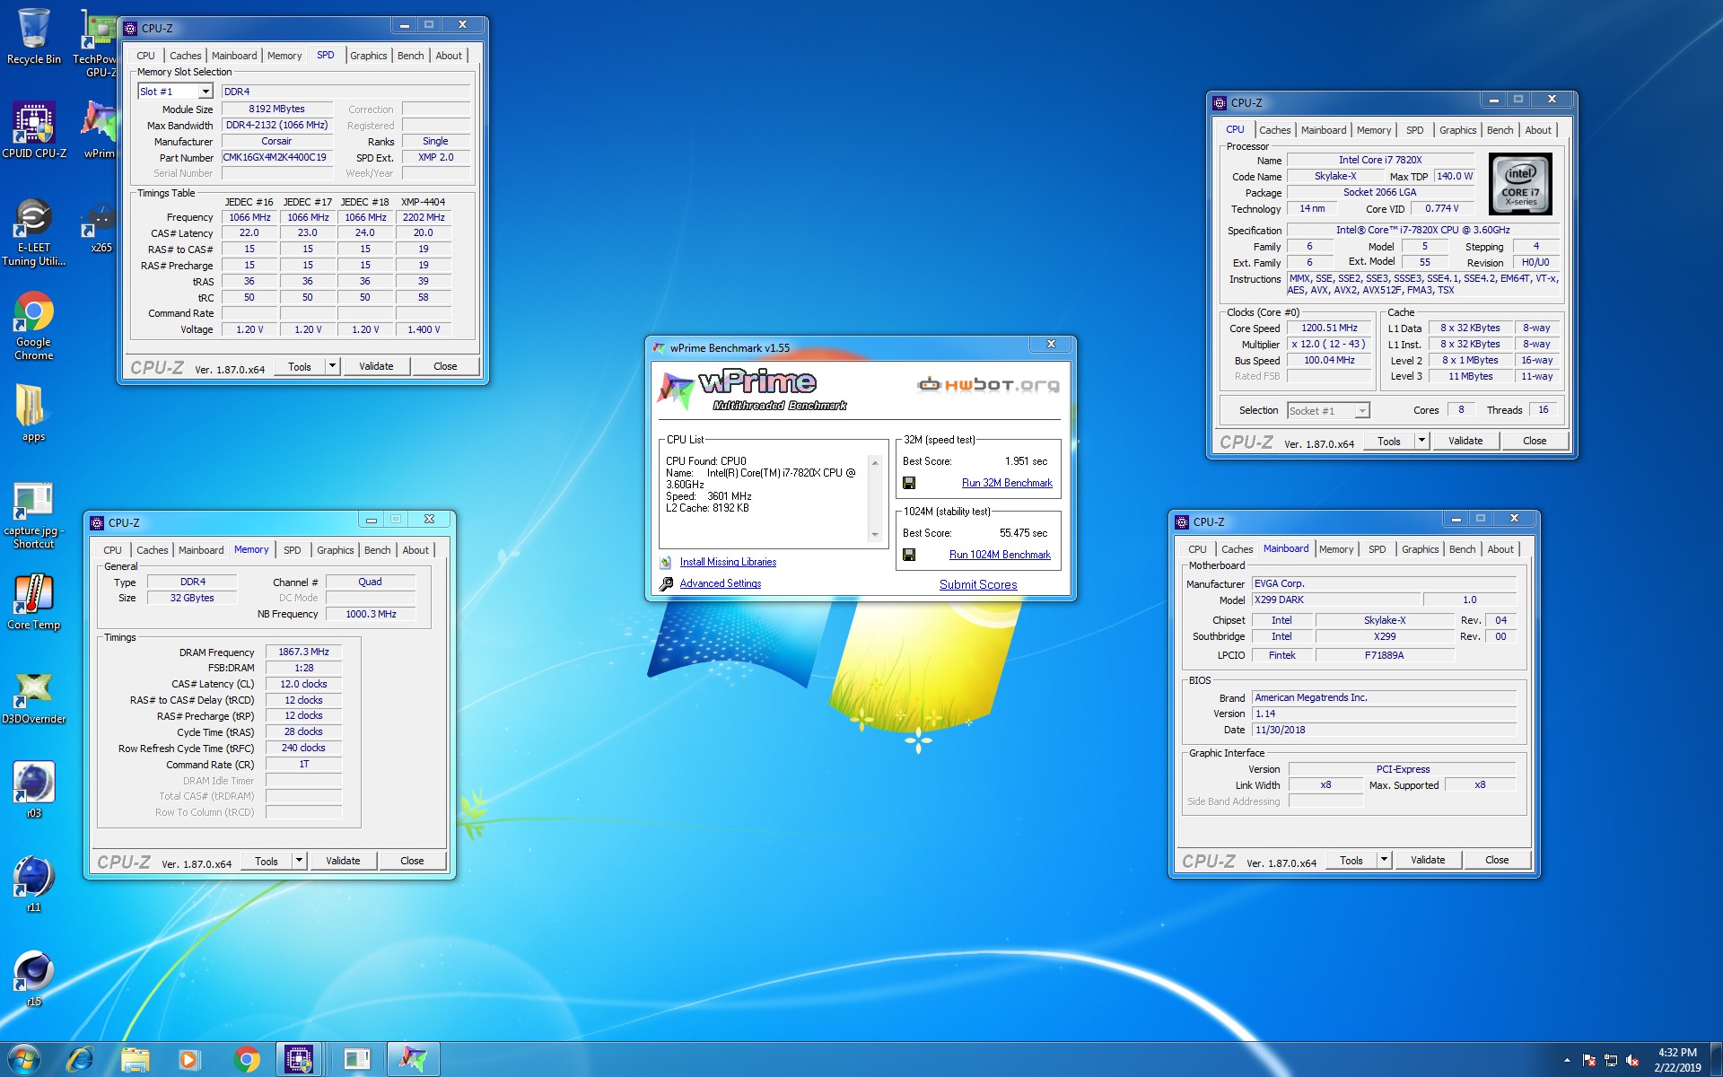The image size is (1723, 1077).
Task: Switch to Mainboard tab in SPD window
Action: [234, 56]
